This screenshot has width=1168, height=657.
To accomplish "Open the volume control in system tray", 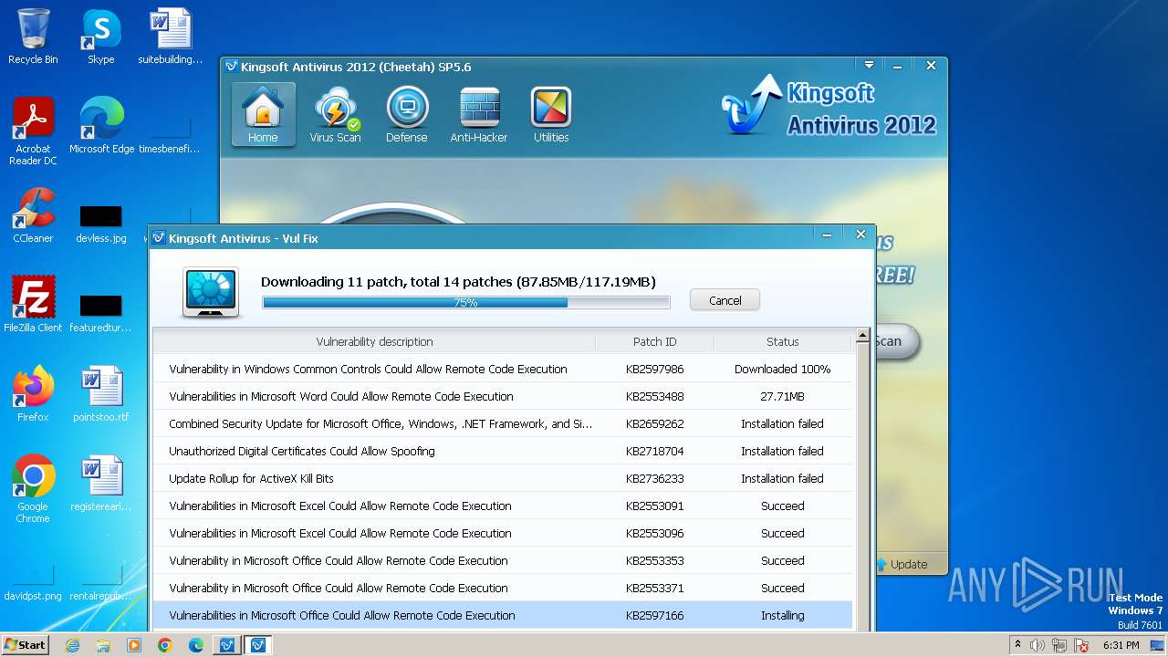I will [x=1038, y=644].
